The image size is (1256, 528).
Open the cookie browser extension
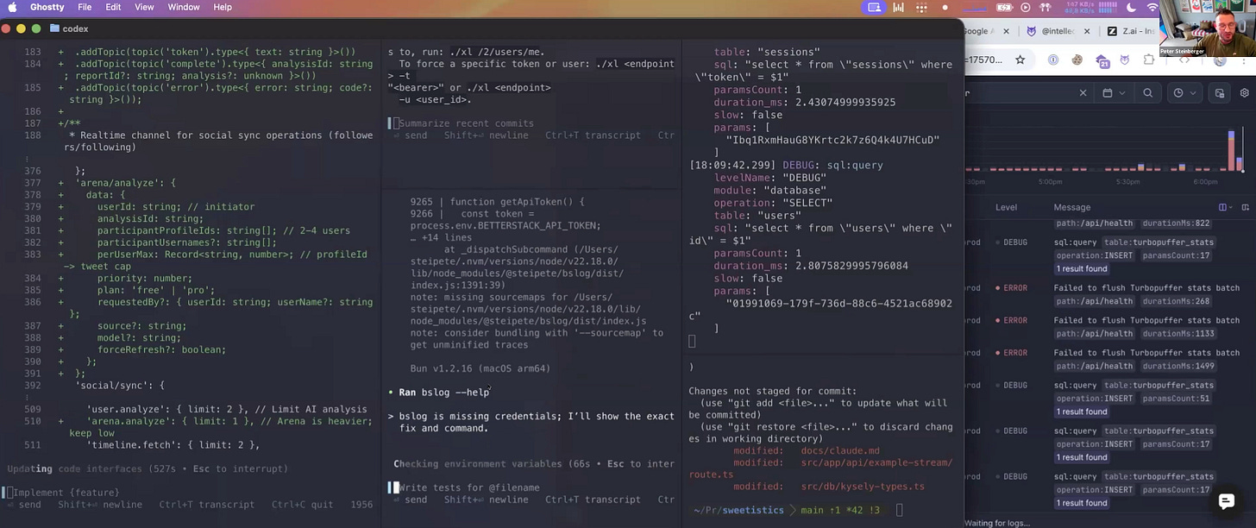pos(1077,60)
